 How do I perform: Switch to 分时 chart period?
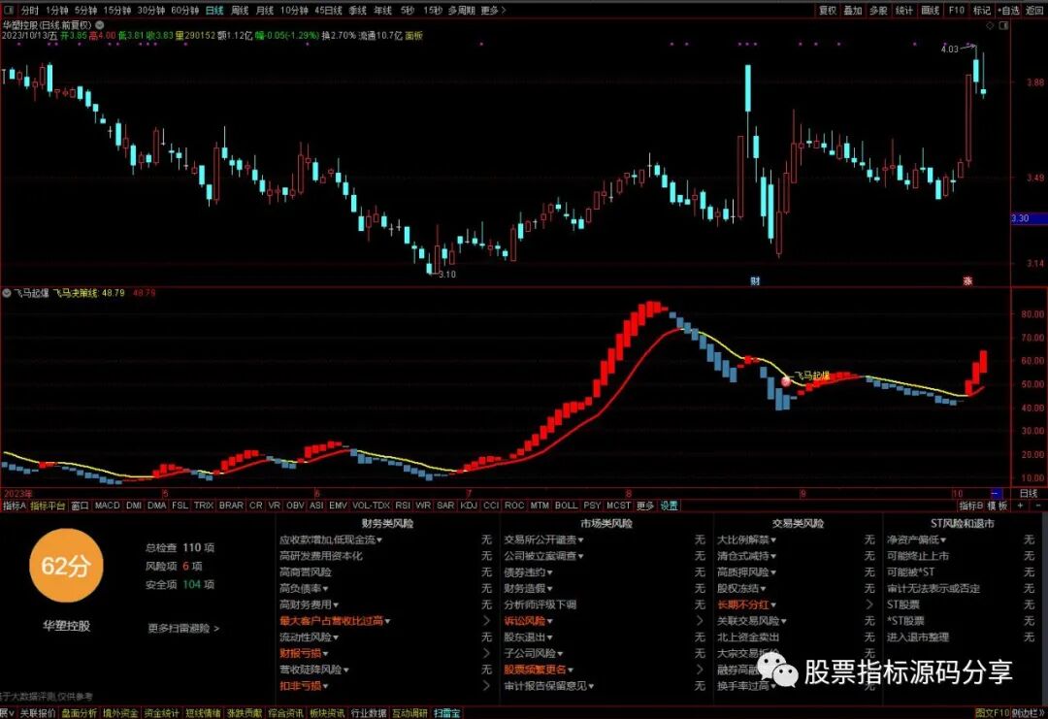pos(29,11)
